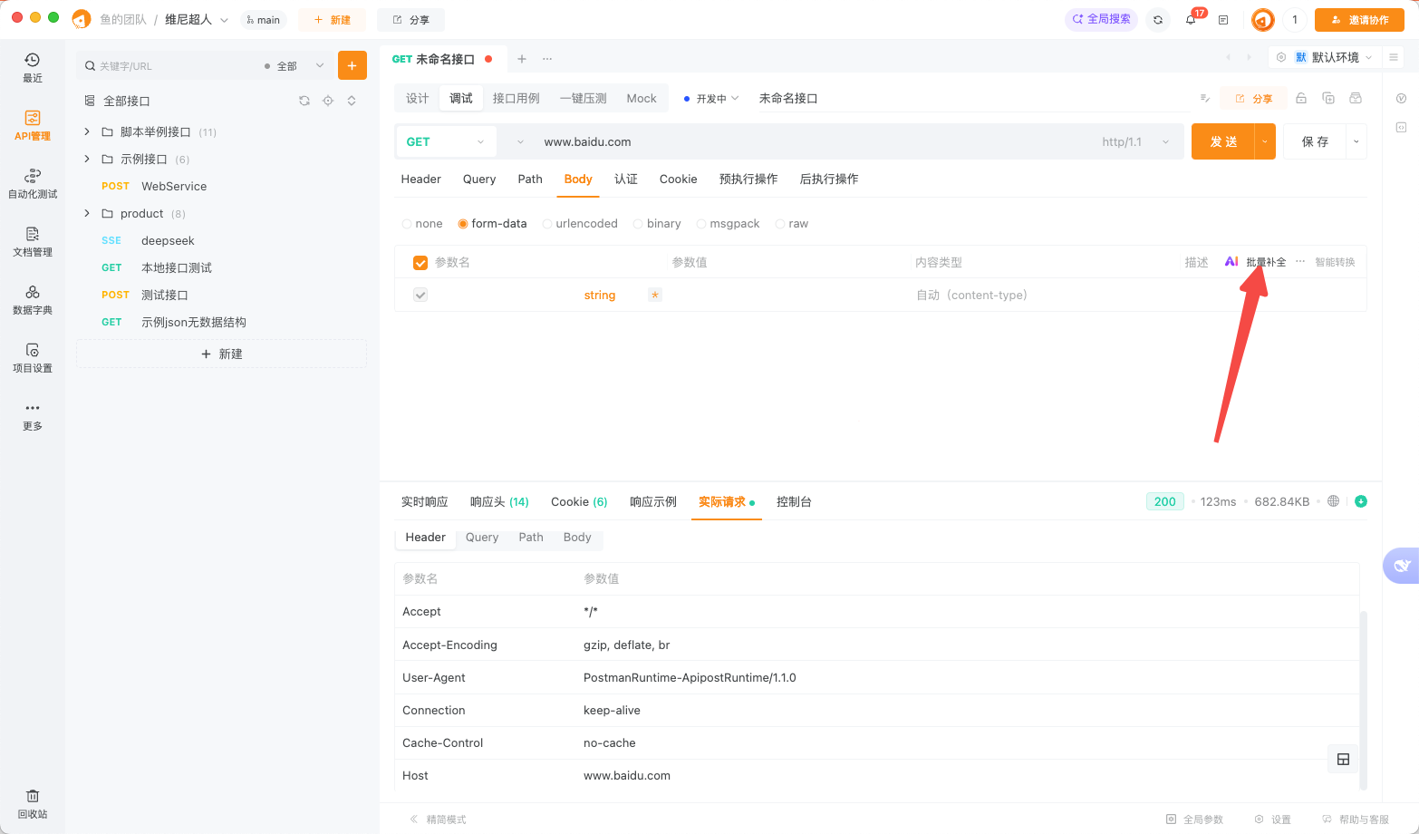Open the main branch selector
The width and height of the screenshot is (1419, 834).
(x=264, y=19)
